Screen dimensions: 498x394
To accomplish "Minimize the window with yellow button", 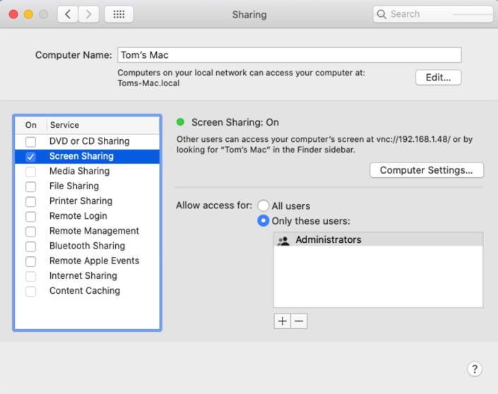I will 28,14.
